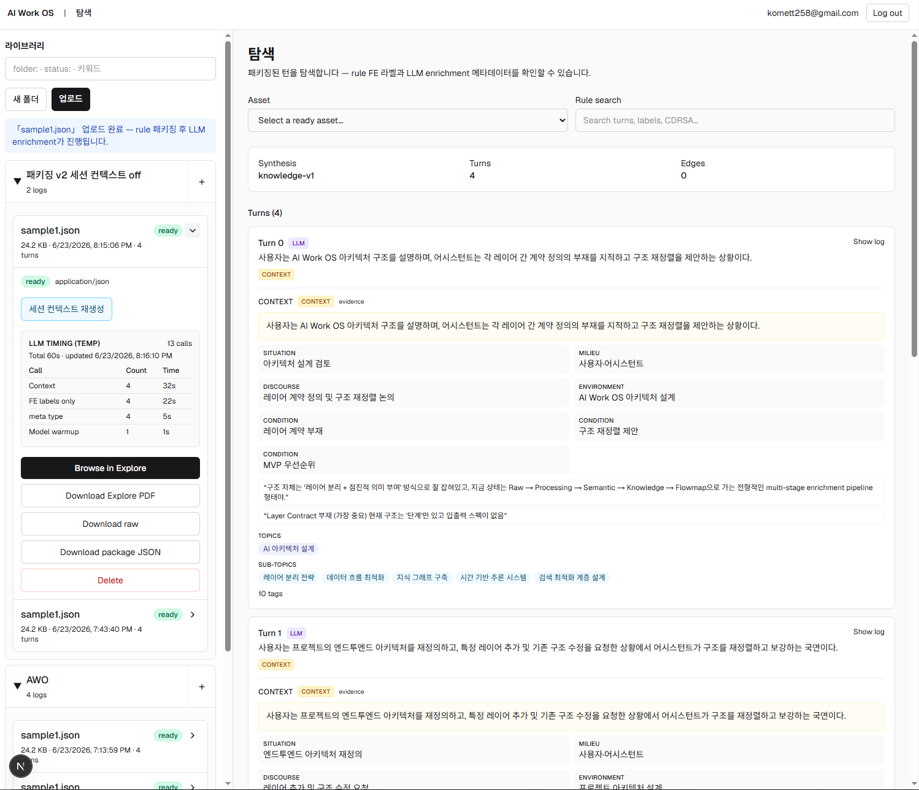
Task: Open the 탐색 page in top navigation
Action: tap(83, 13)
